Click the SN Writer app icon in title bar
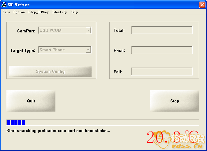Viewport: 207px width, 151px height. click(x=4, y=5)
